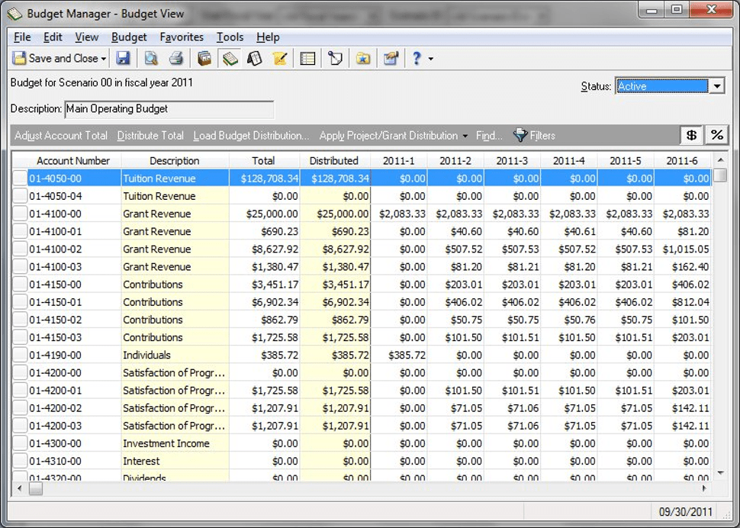The width and height of the screenshot is (740, 528).
Task: Tick the row selector for account 01-4100-00
Action: pyautogui.click(x=21, y=214)
